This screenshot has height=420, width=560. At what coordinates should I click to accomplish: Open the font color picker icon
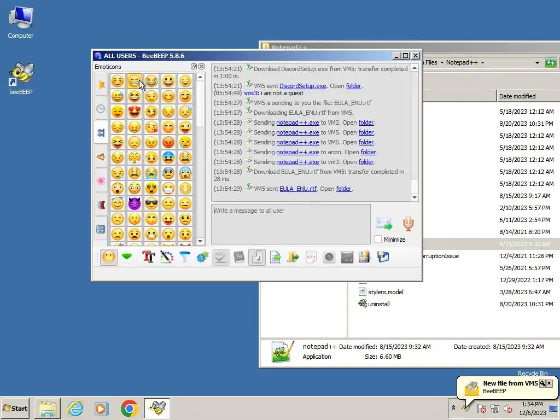(166, 257)
